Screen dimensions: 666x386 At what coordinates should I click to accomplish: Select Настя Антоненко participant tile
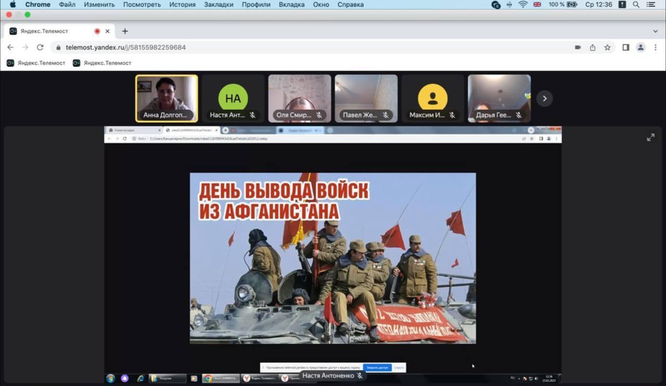click(x=233, y=98)
